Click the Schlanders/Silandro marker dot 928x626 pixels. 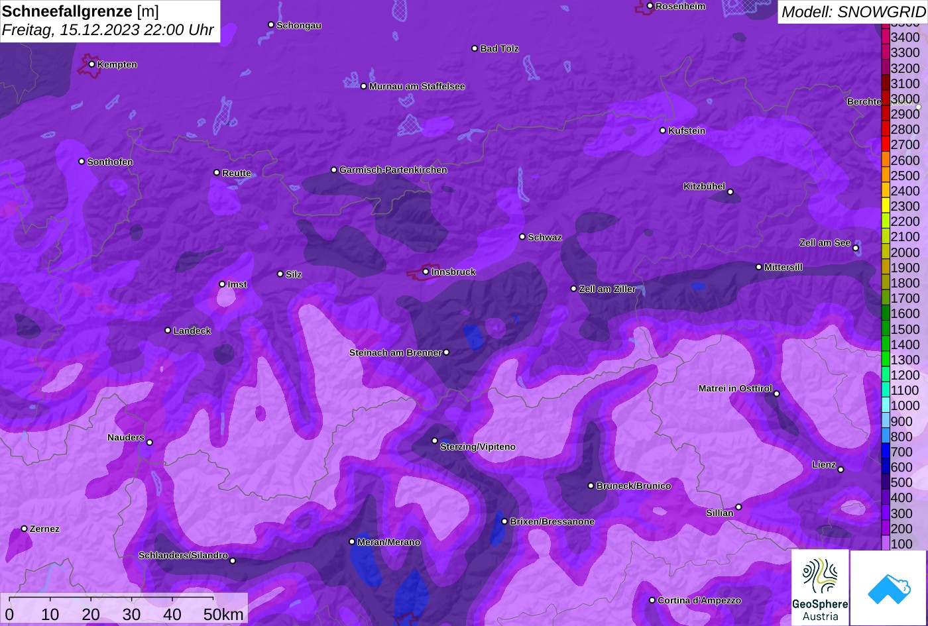click(233, 560)
